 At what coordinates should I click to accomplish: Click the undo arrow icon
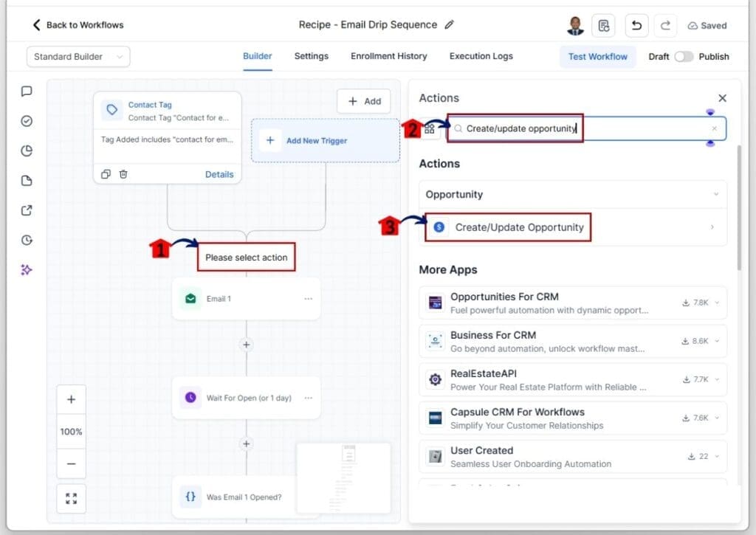coord(636,25)
